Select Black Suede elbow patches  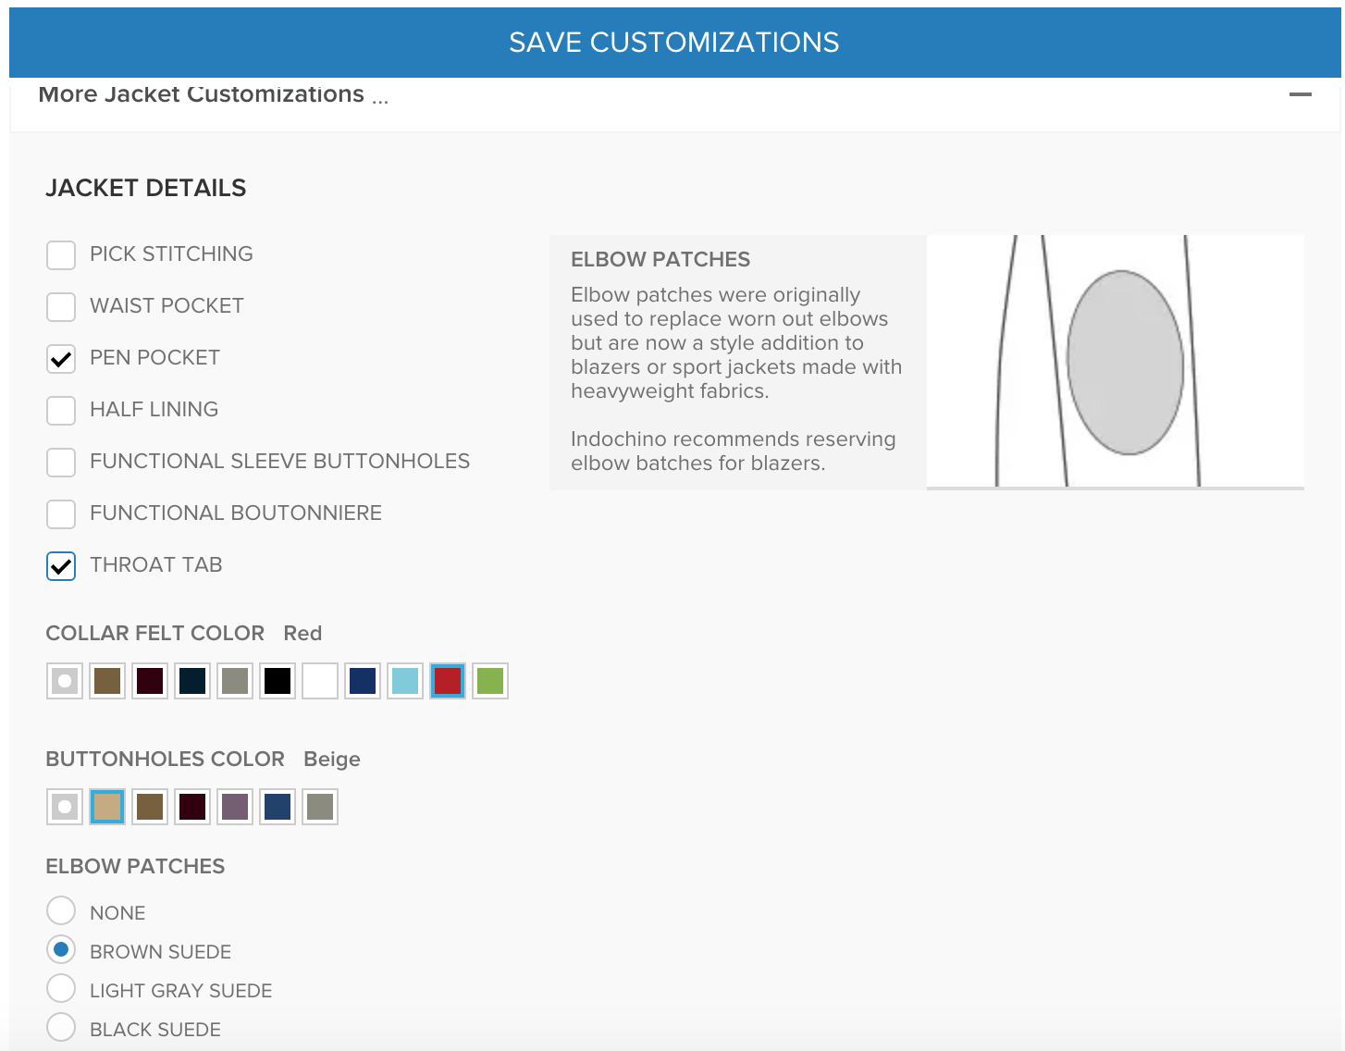click(61, 1027)
